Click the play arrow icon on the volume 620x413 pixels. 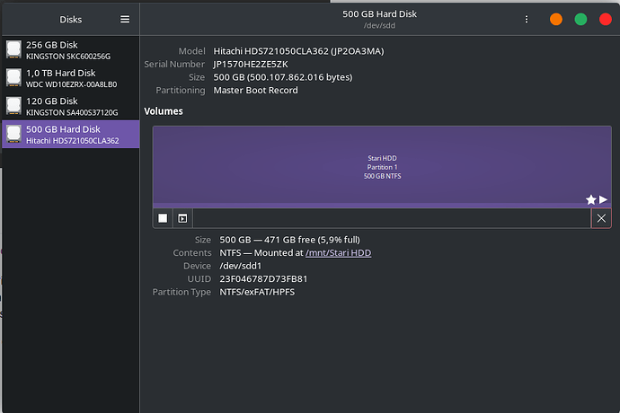pos(604,199)
